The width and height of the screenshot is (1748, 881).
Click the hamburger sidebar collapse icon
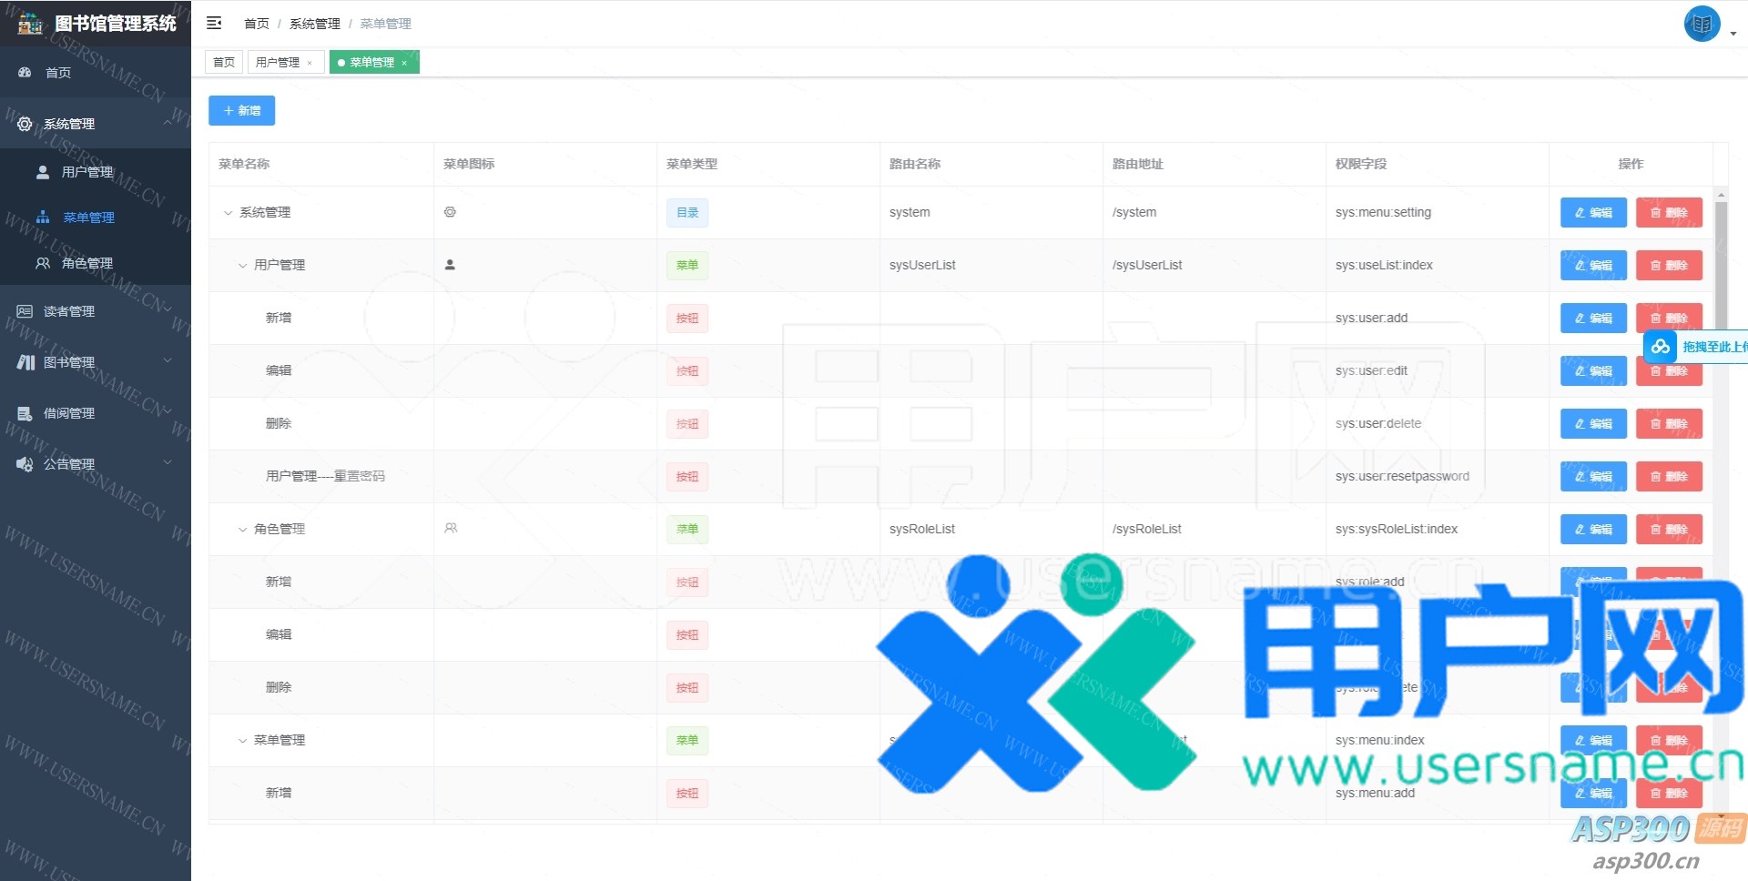tap(214, 23)
